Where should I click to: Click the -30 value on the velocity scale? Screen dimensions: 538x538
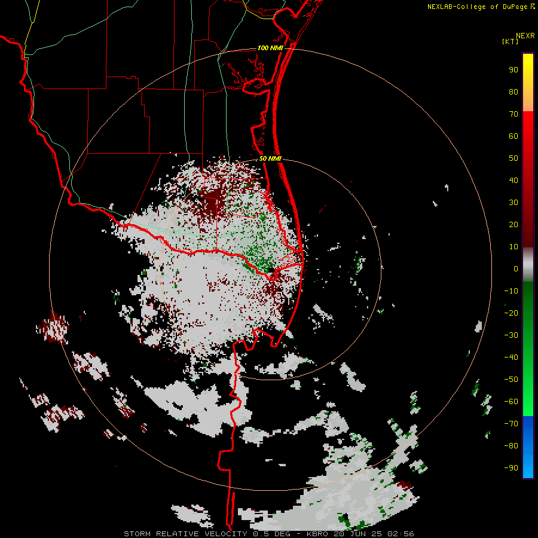point(511,335)
